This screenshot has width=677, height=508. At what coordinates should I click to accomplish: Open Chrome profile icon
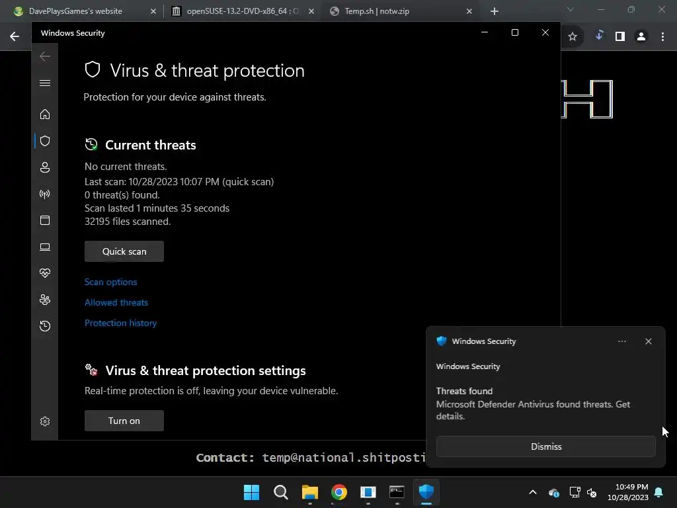coord(641,37)
